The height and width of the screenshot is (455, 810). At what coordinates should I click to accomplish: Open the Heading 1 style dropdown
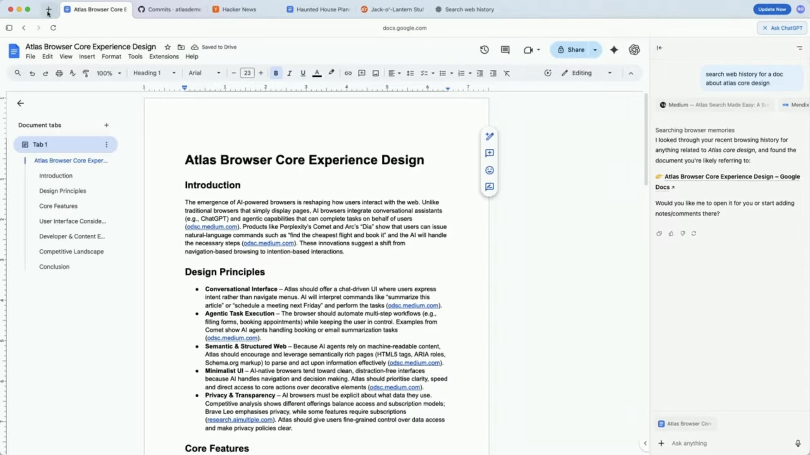pyautogui.click(x=154, y=73)
